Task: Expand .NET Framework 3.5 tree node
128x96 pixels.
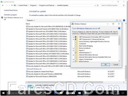Action: click(74, 37)
